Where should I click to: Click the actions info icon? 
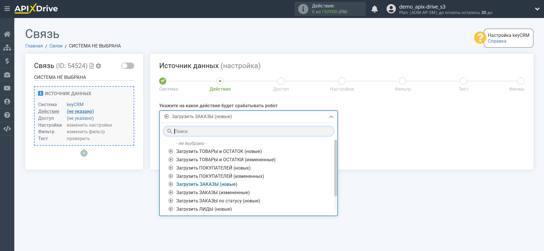[303, 9]
